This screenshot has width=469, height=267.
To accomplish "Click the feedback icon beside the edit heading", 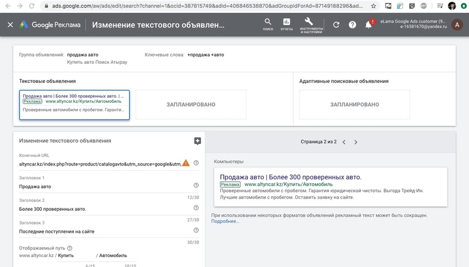I will pyautogui.click(x=198, y=141).
